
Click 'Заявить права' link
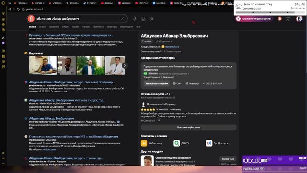click(x=172, y=51)
